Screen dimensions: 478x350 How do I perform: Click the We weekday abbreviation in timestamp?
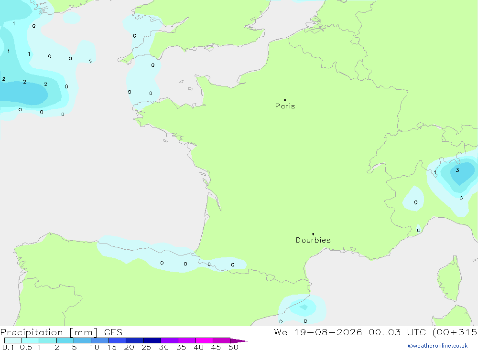pyautogui.click(x=281, y=332)
